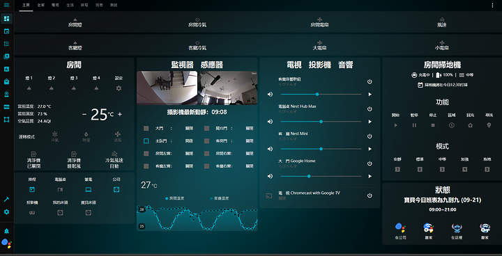
Task: Click the temperature history chart
Action: pyautogui.click(x=197, y=218)
